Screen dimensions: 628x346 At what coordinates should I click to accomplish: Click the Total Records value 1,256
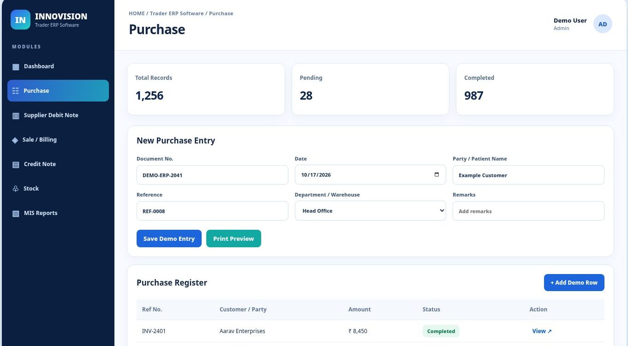[150, 95]
